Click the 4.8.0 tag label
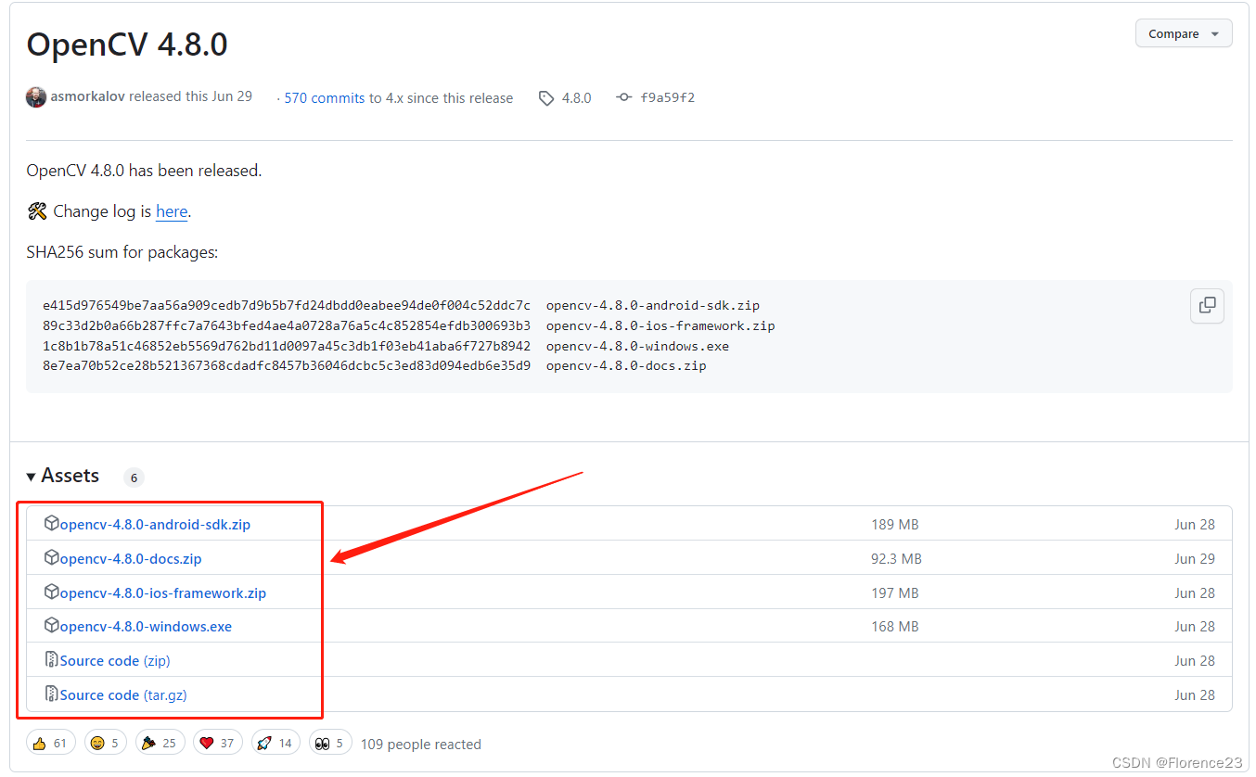 [575, 96]
